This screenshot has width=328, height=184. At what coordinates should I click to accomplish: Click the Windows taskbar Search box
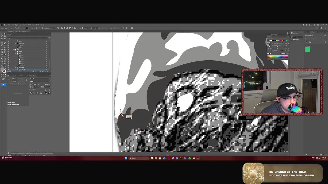click(139, 158)
